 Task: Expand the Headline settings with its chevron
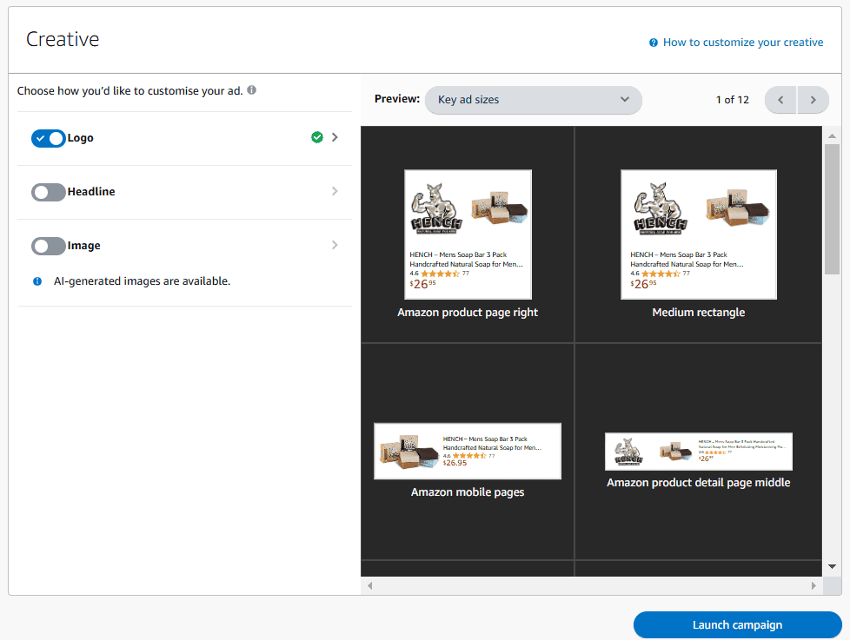pos(335,191)
